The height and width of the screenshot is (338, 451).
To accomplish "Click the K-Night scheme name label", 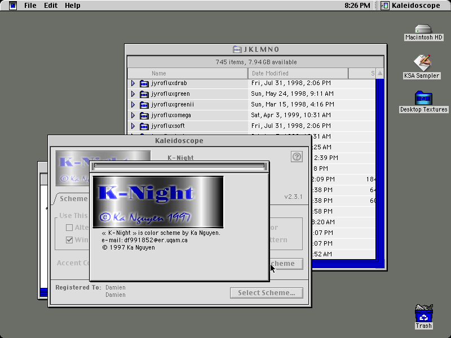I will [180, 158].
